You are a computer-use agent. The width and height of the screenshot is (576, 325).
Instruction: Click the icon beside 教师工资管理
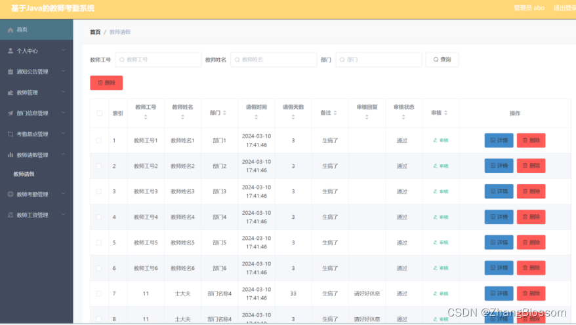coord(10,215)
